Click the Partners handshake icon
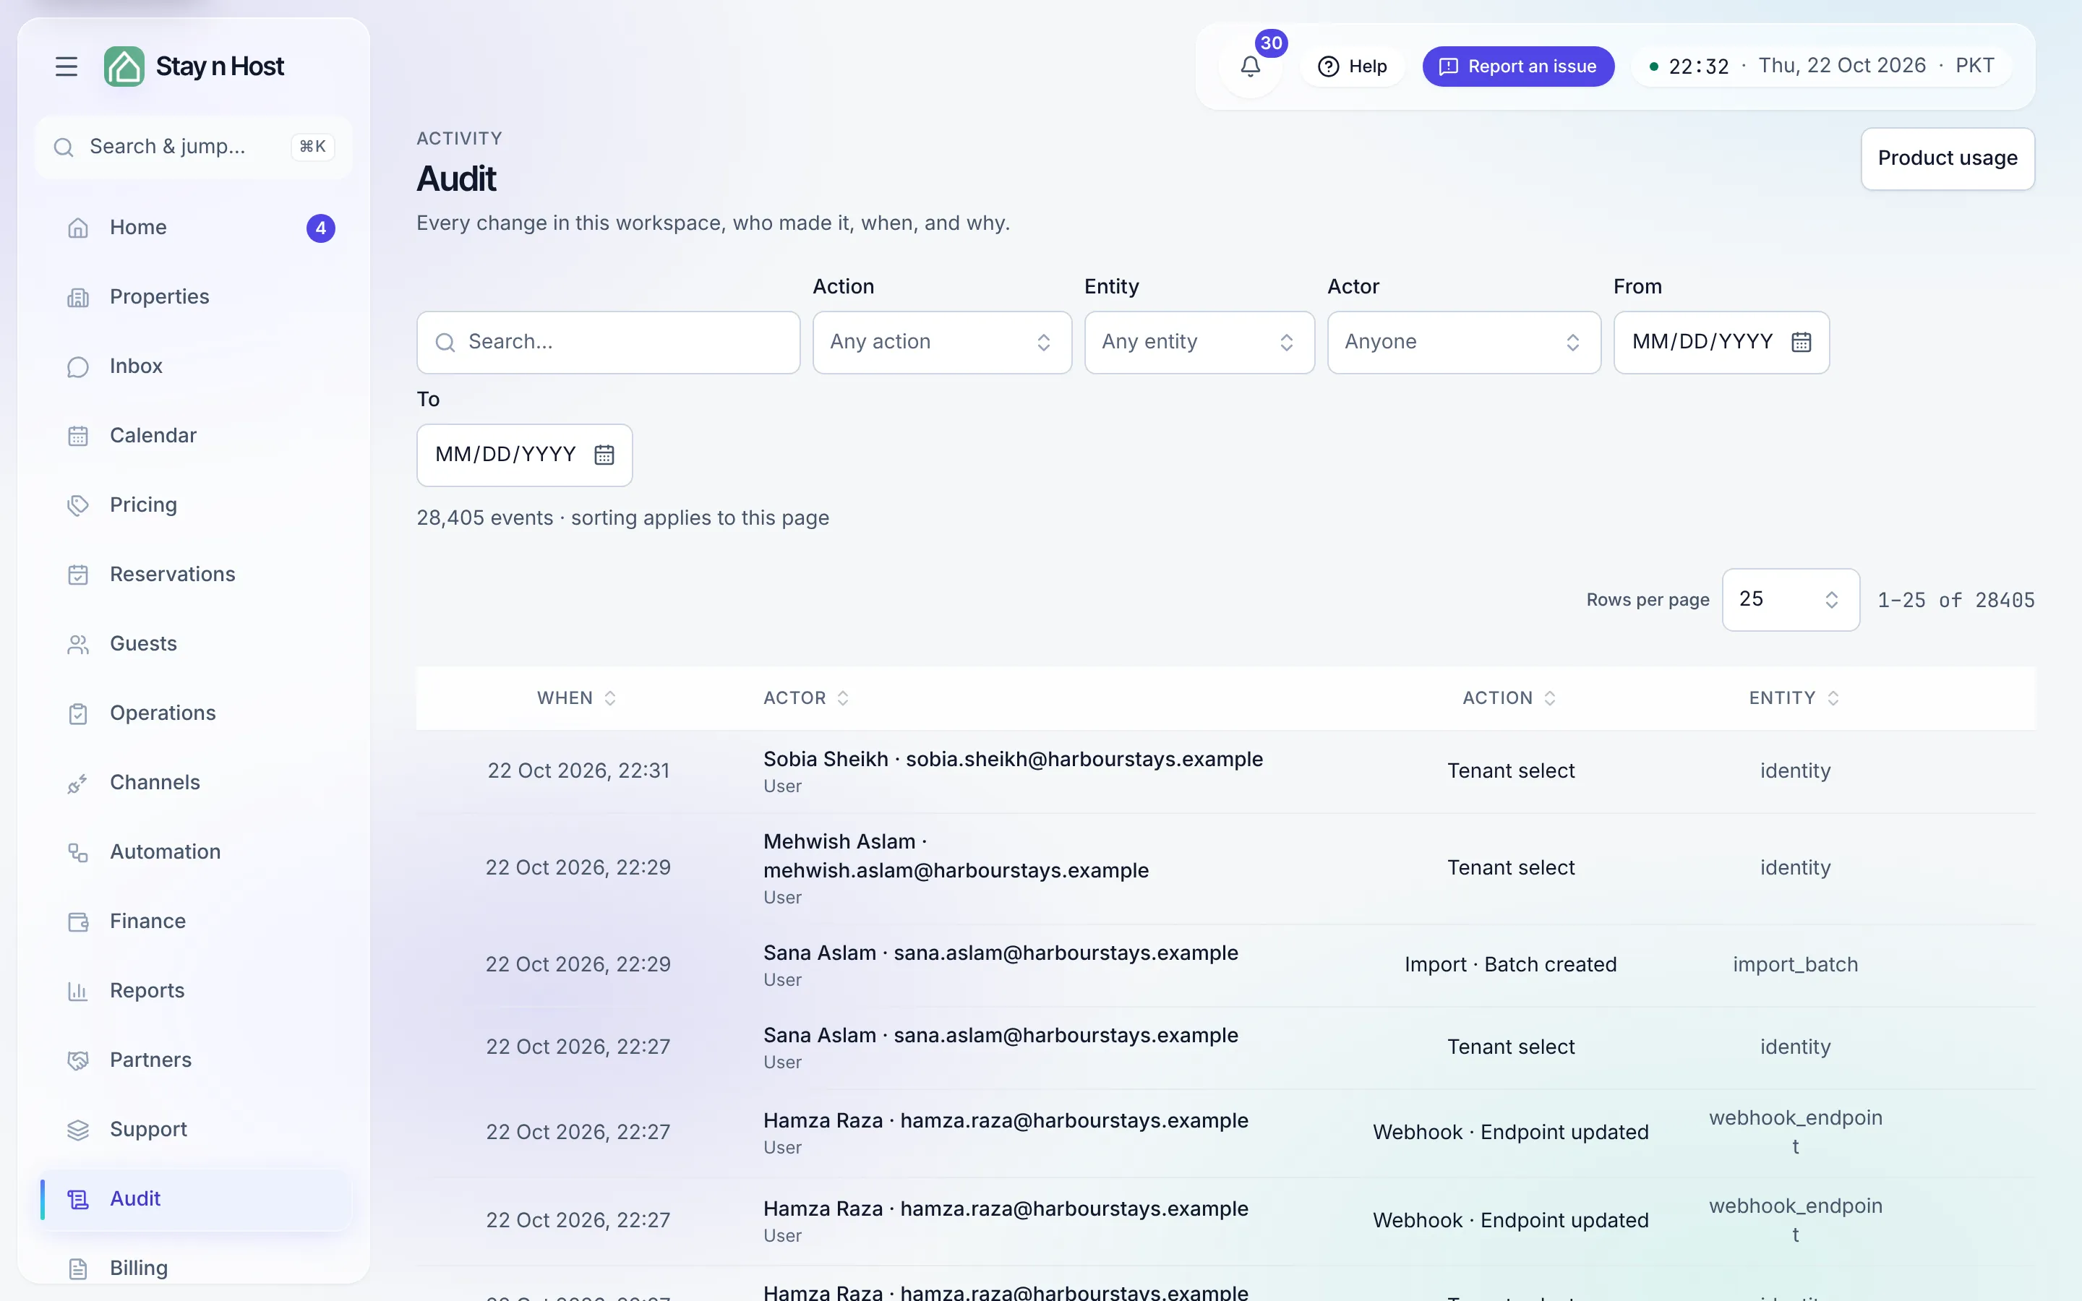This screenshot has width=2082, height=1301. [x=78, y=1060]
